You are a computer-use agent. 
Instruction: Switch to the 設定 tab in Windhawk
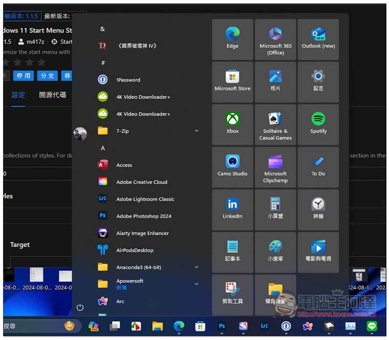coord(18,95)
